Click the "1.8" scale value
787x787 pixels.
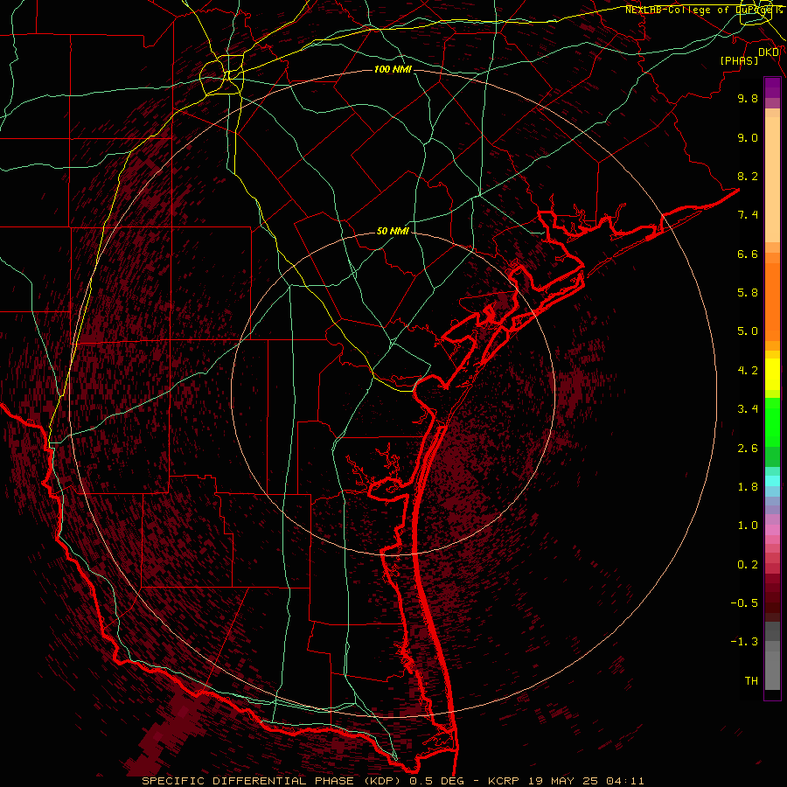pos(748,487)
